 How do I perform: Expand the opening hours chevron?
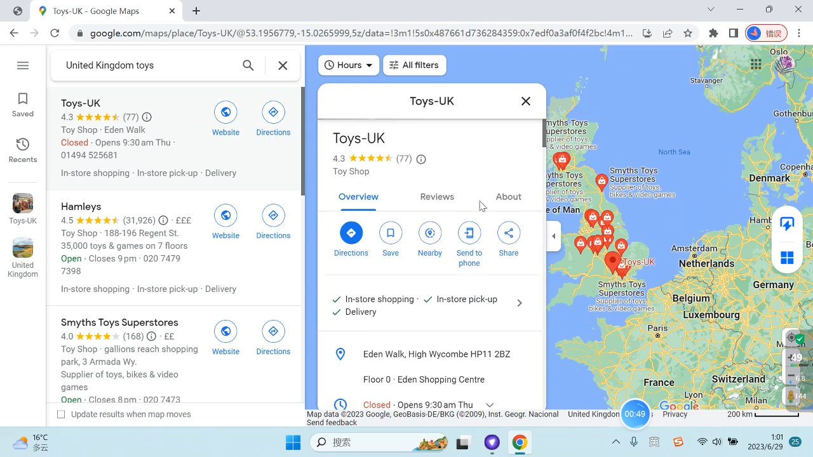click(489, 405)
